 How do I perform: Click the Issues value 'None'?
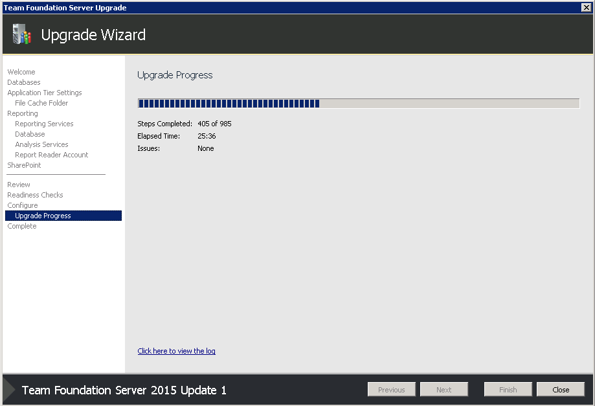(x=206, y=148)
